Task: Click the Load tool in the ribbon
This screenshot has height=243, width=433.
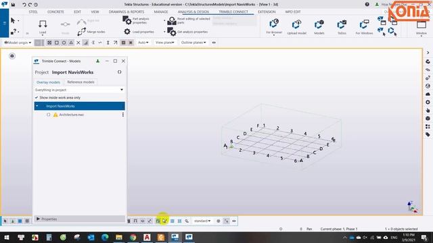Action: [43, 27]
